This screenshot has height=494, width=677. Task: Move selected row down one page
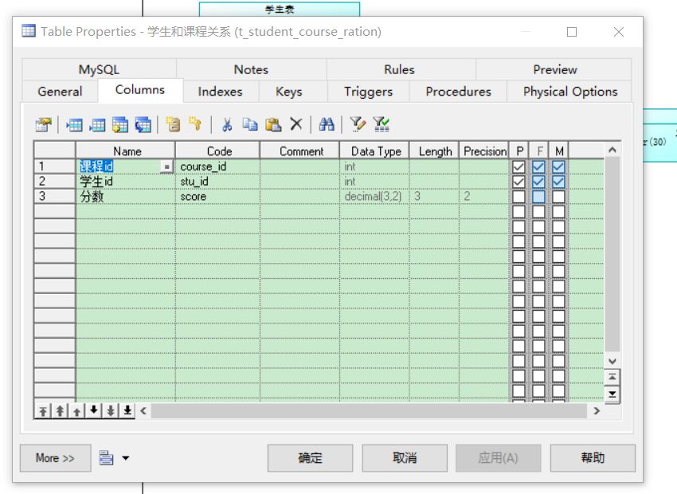tap(111, 410)
